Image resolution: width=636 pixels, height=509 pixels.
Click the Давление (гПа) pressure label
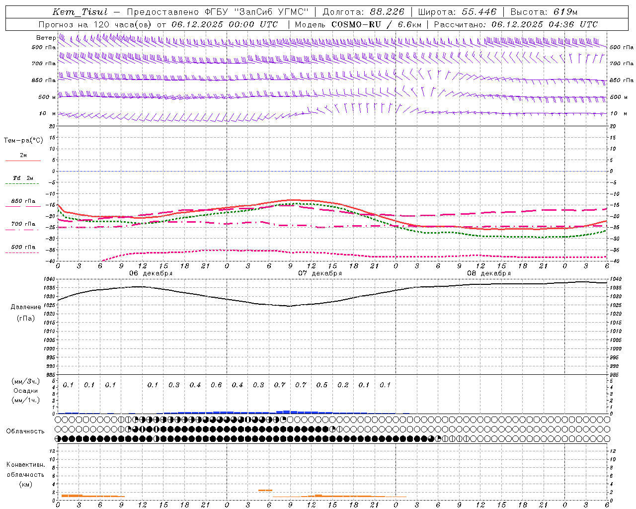[x=25, y=313]
